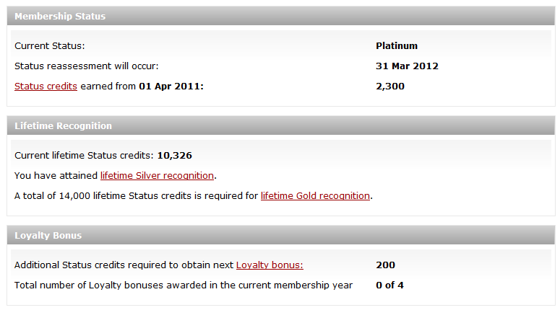Screen dimensions: 560x310
Task: Select the Membership Status section header
Action: coord(281,16)
